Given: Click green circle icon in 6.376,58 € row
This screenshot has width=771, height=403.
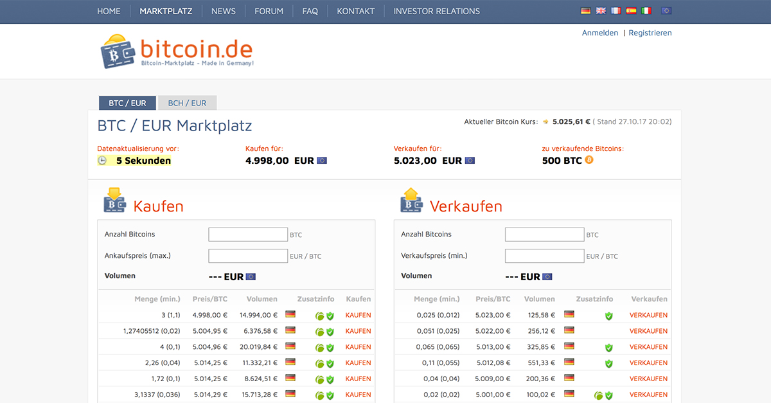Looking at the screenshot, I should pos(319,332).
